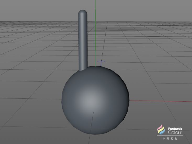Select the large sphere object in viewport
The width and height of the screenshot is (192, 144).
click(95, 100)
